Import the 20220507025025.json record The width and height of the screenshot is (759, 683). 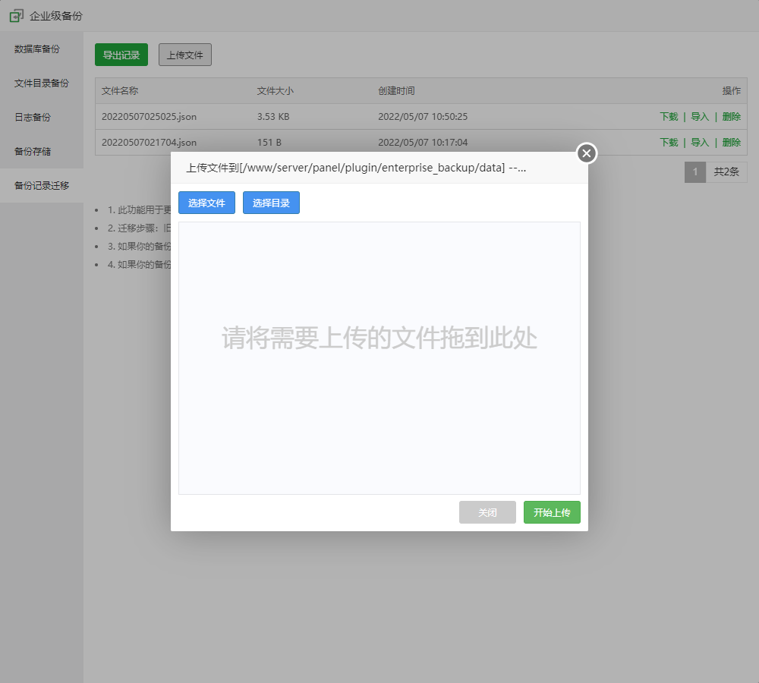tap(700, 117)
